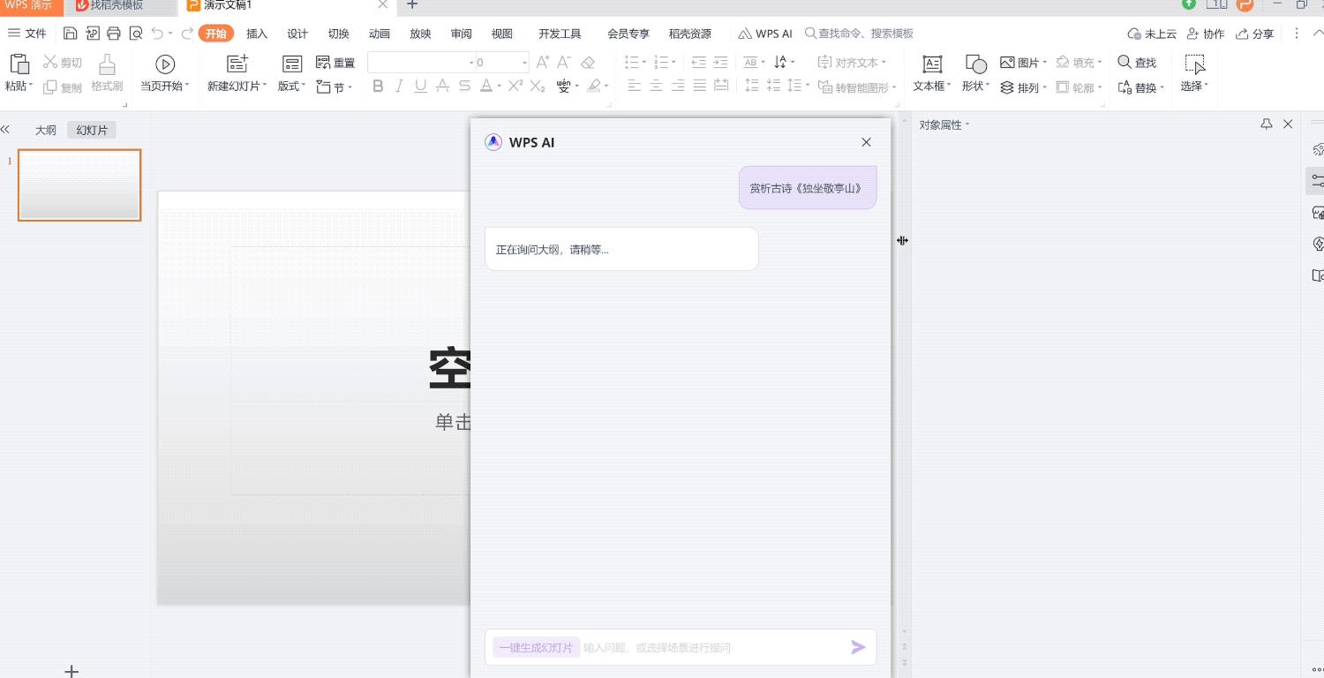Image resolution: width=1324 pixels, height=678 pixels.
Task: Toggle underline formatting
Action: (x=420, y=86)
